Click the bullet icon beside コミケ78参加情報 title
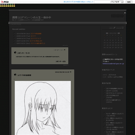Image resolution: width=135 pixels, height=135 pixels. pyautogui.click(x=15, y=75)
